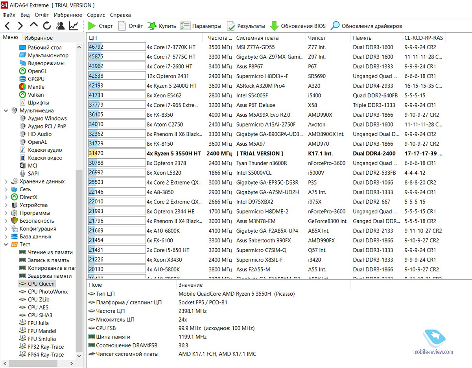Sort by the ЦП column header

145,38
